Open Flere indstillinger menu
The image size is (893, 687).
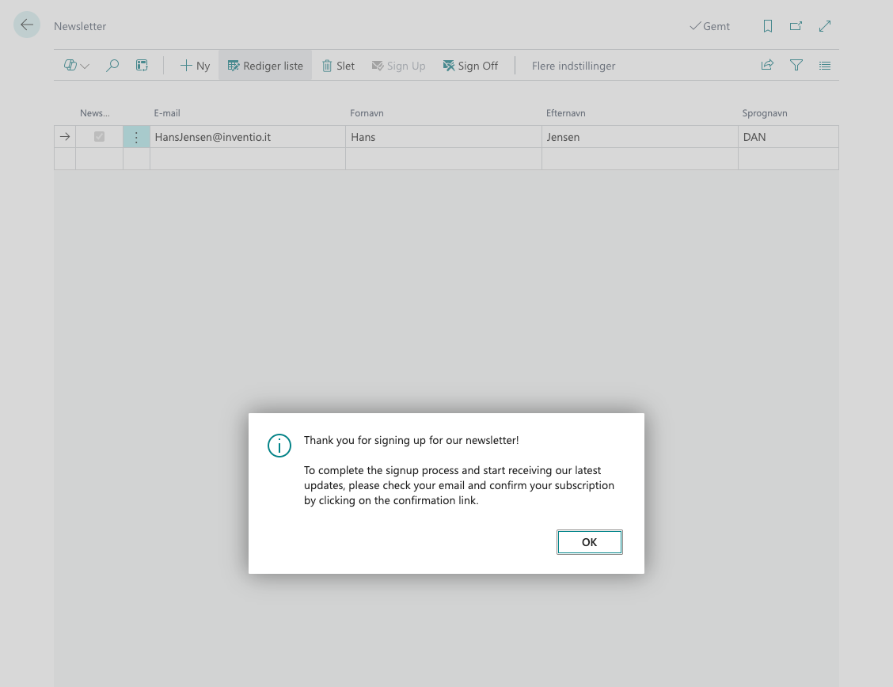(x=573, y=66)
